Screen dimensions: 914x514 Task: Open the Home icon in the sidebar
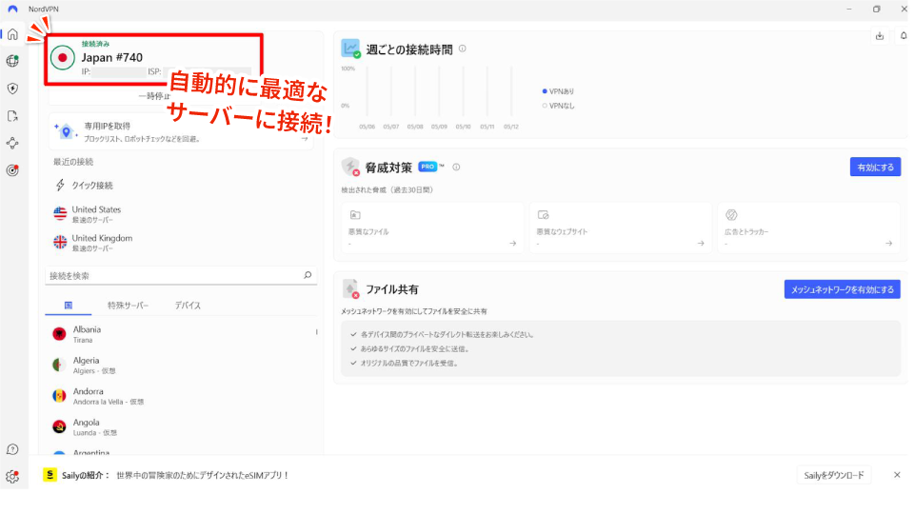coord(12,34)
